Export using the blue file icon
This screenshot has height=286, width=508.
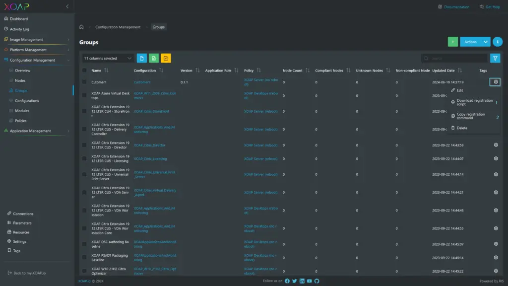tap(141, 59)
